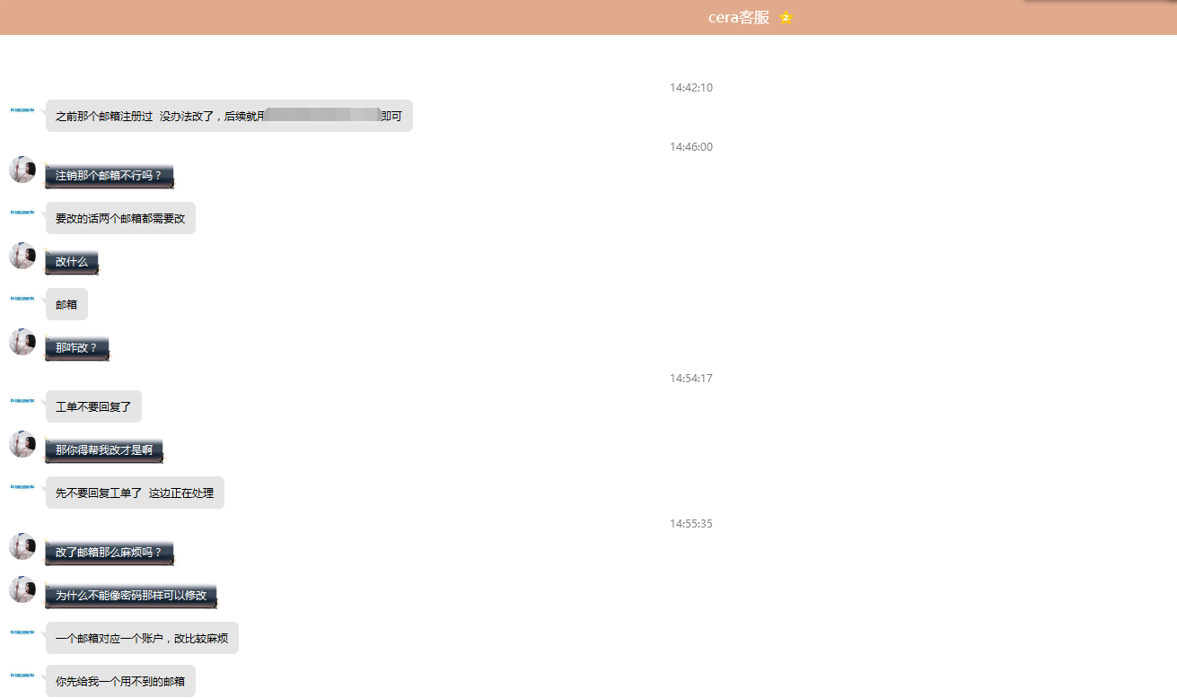
Task: Click the message 一个邮箱对应一个账户，改比较麻烦
Action: (x=142, y=638)
